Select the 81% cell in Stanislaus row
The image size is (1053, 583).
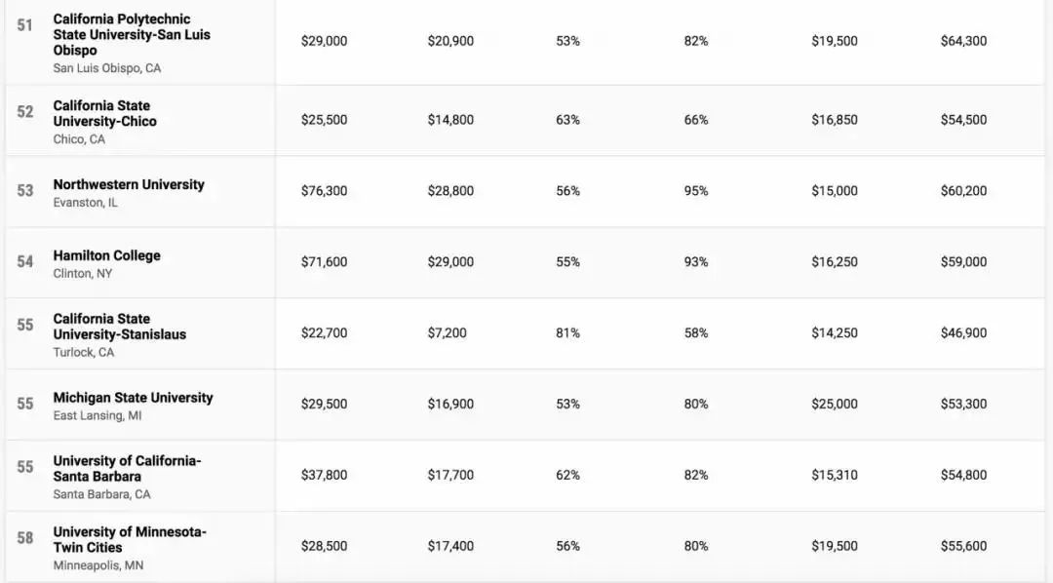[x=567, y=333]
